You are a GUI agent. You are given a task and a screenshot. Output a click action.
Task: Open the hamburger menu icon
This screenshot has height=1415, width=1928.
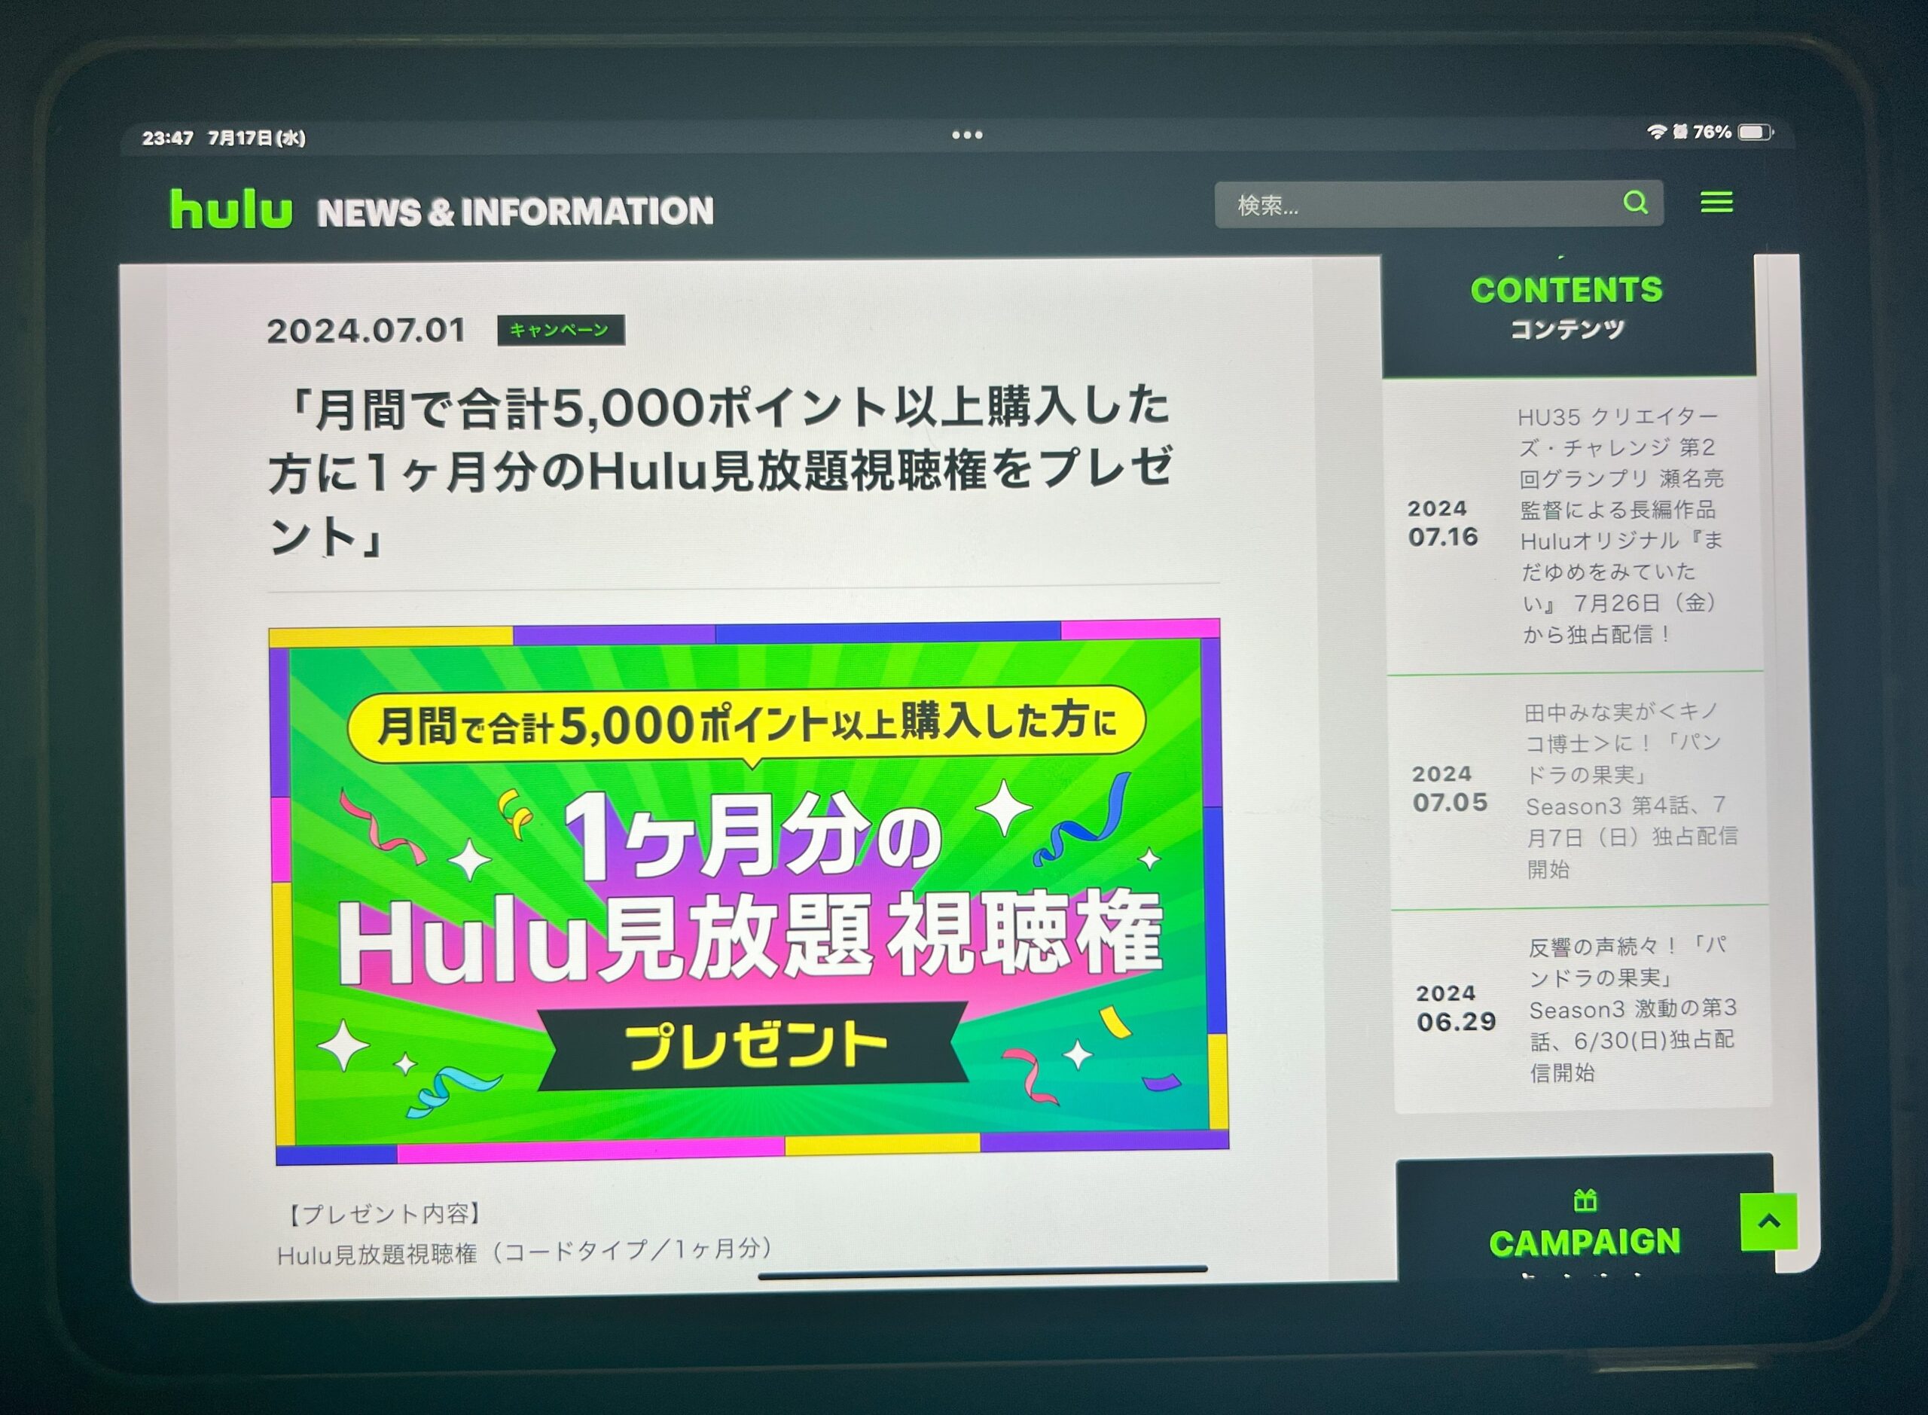coord(1716,202)
